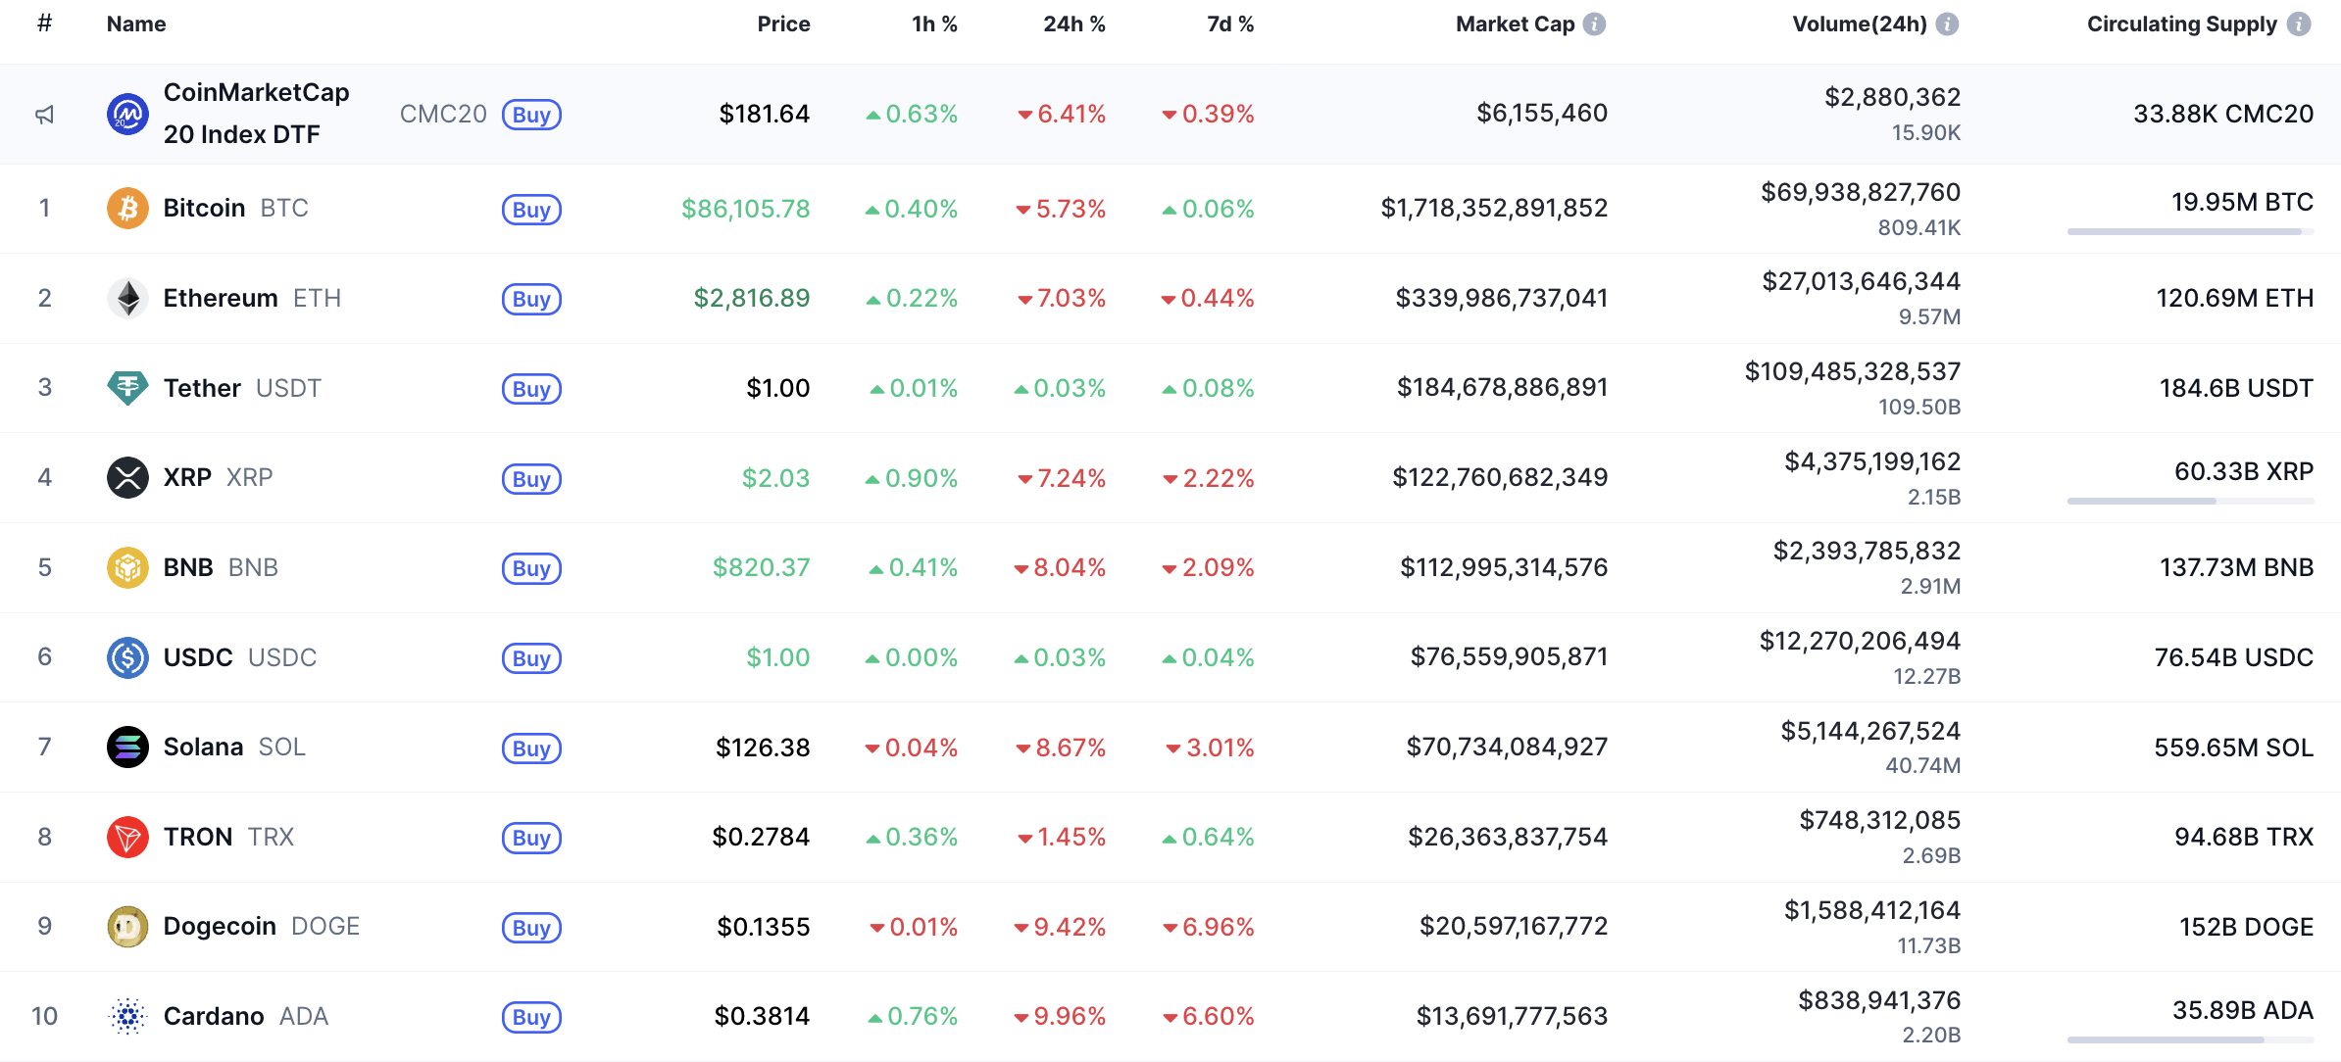2341x1062 pixels.
Task: Click the megaphone sponsored icon
Action: [x=44, y=115]
